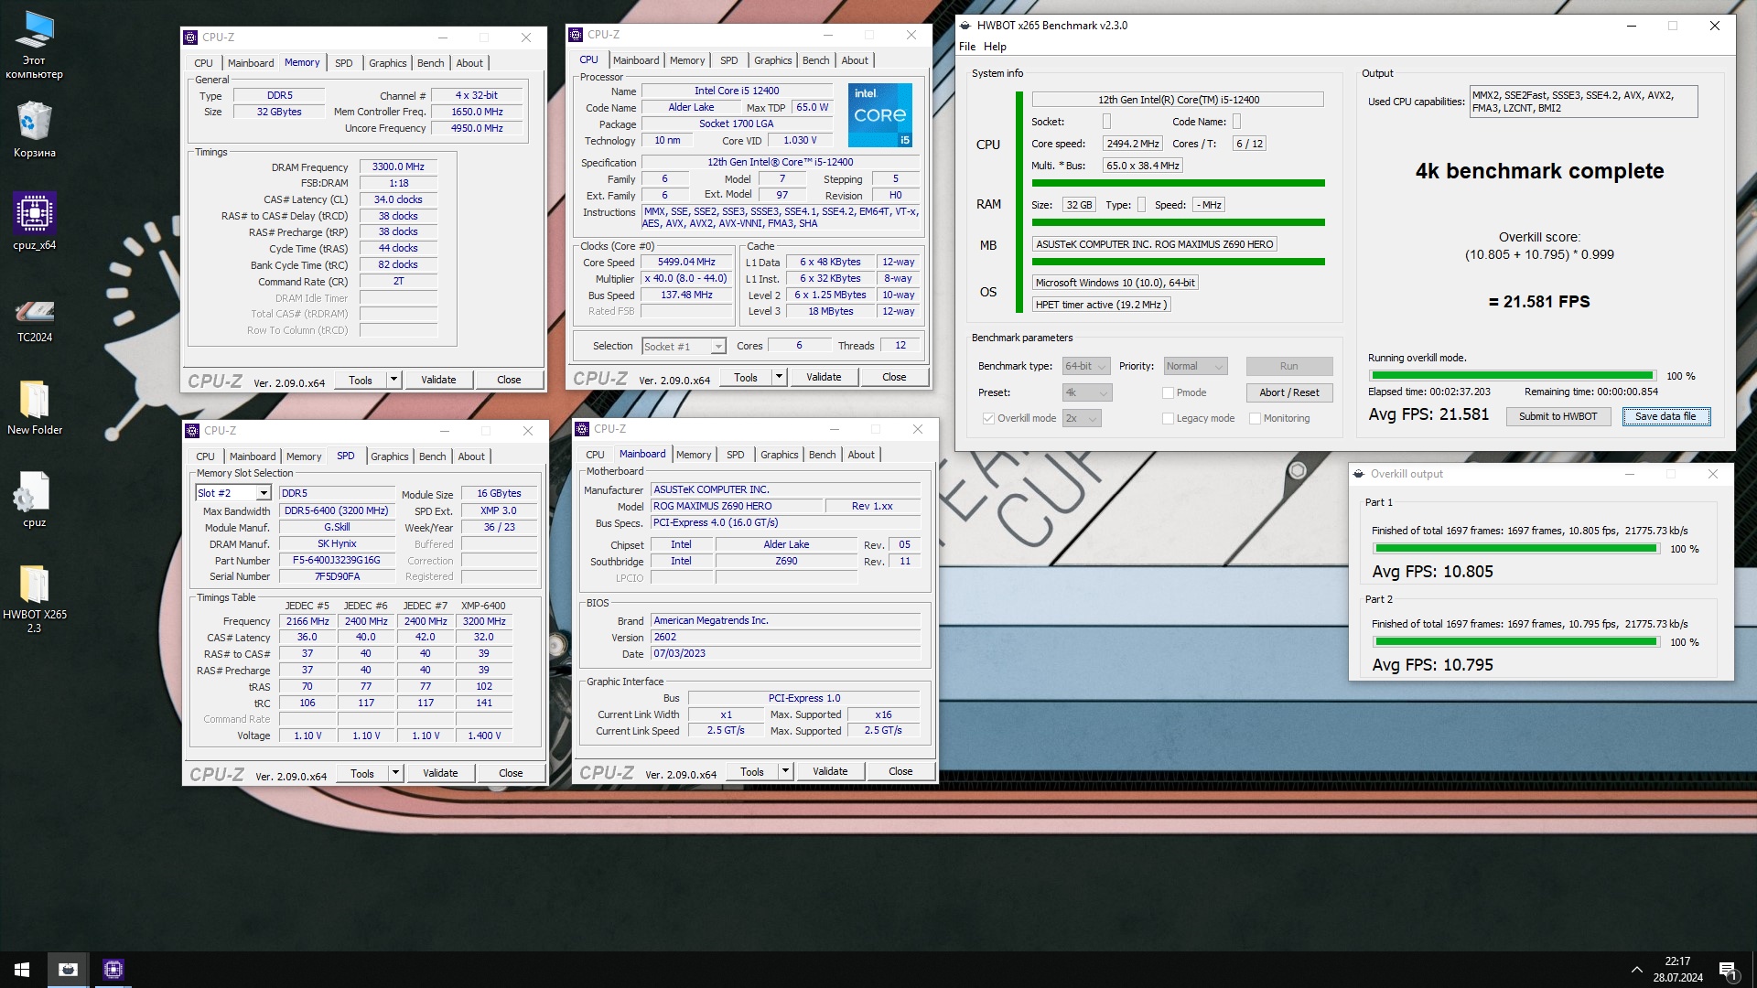Open the cpuz config file icon
1757x988 pixels.
coord(34,499)
